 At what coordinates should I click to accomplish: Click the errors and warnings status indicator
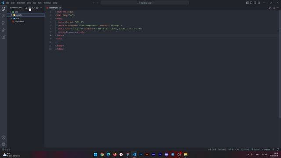[x=6, y=149]
